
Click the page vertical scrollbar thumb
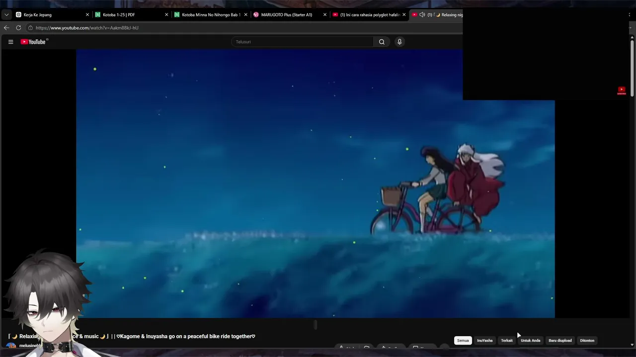pos(632,68)
